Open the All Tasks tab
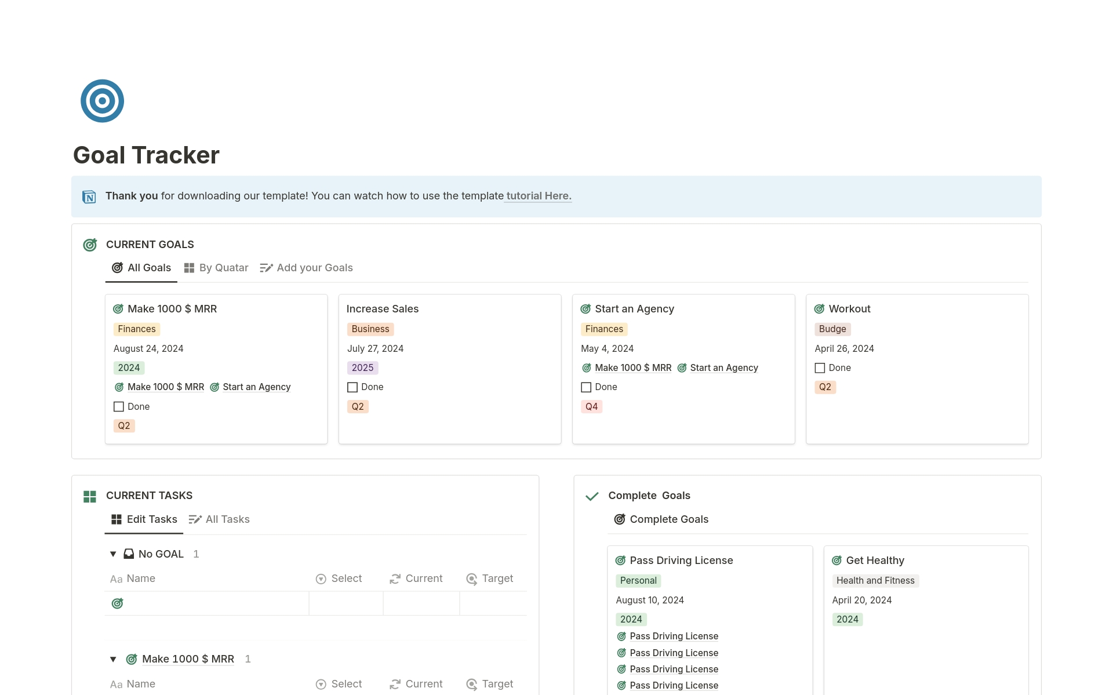1113x695 pixels. [x=220, y=519]
